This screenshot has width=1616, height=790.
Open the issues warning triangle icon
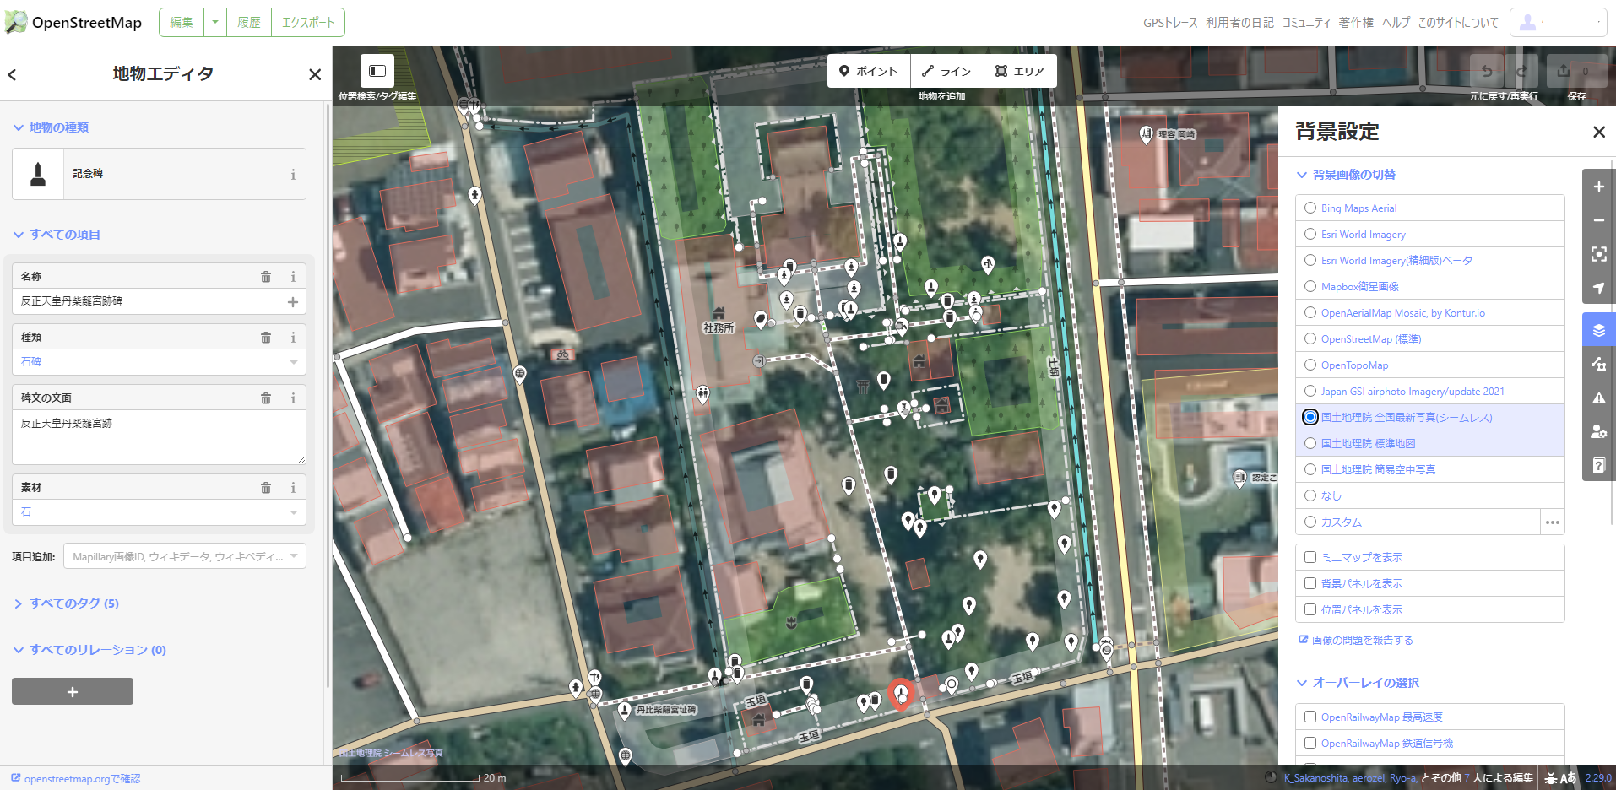1598,398
